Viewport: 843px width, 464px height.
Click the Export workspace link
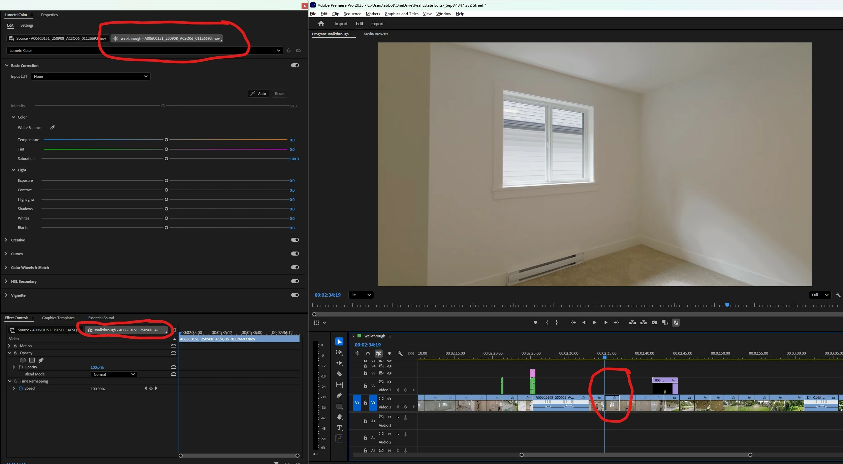[377, 24]
